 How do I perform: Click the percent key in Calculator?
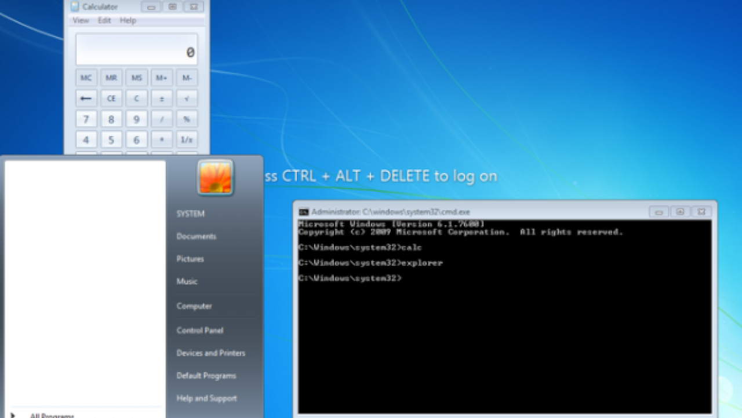pyautogui.click(x=187, y=119)
